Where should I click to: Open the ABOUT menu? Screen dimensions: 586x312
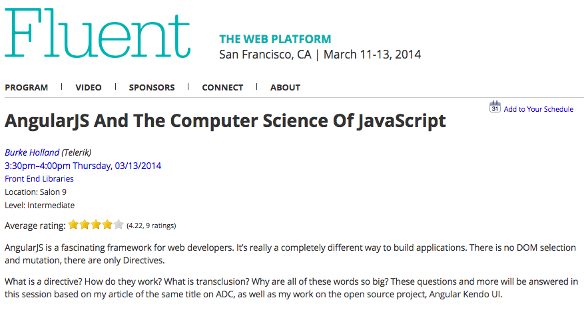[285, 87]
